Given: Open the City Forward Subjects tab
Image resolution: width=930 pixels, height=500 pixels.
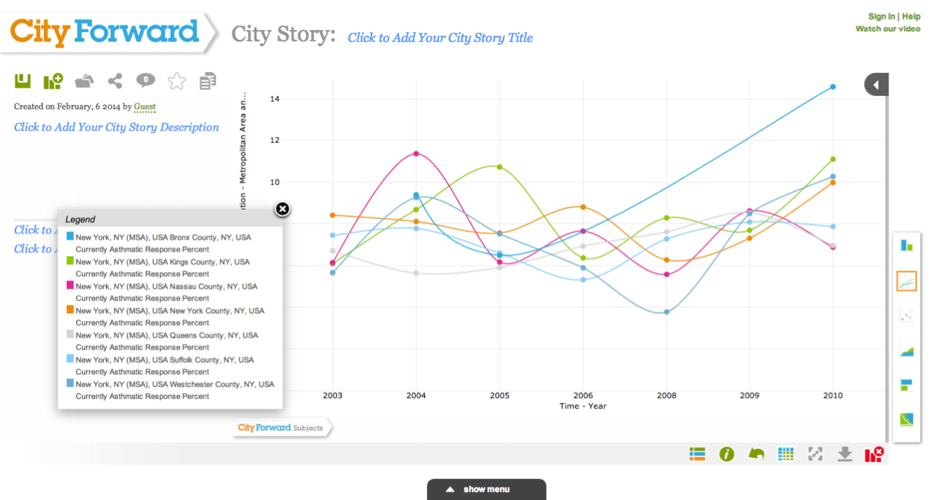Looking at the screenshot, I should (x=281, y=428).
